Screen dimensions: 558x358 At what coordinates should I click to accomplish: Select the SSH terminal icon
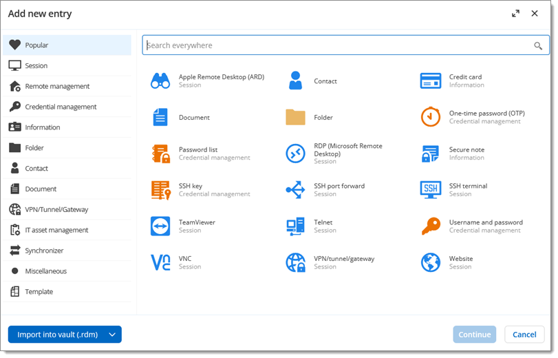click(431, 190)
